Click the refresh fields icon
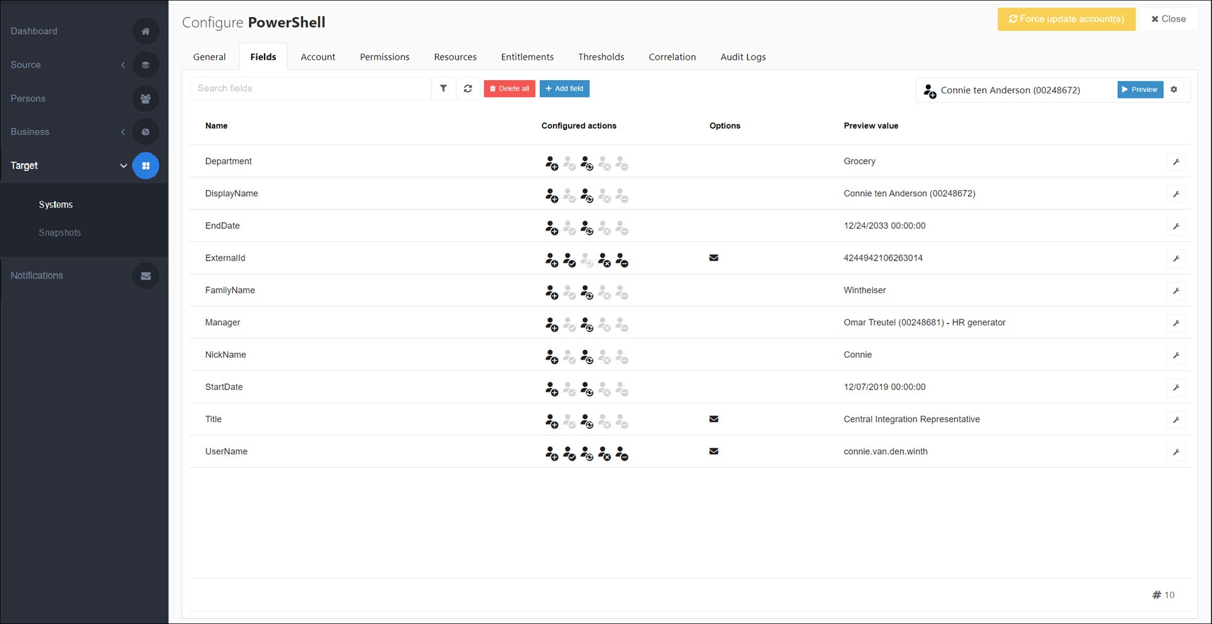The height and width of the screenshot is (624, 1212). click(x=468, y=88)
